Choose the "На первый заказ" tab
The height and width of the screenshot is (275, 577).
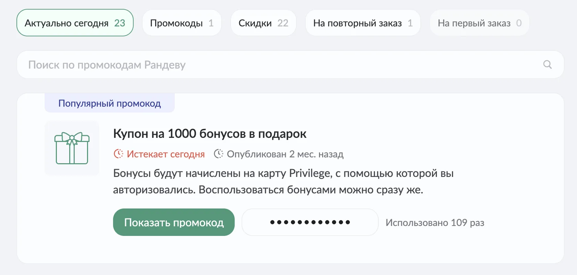point(480,23)
